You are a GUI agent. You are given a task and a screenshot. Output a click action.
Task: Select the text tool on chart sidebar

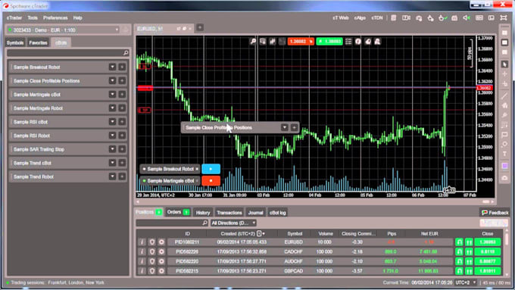click(504, 154)
